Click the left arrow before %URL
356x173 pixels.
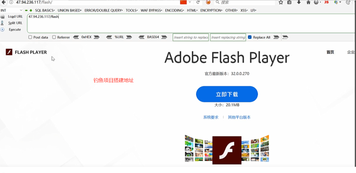coord(109,37)
